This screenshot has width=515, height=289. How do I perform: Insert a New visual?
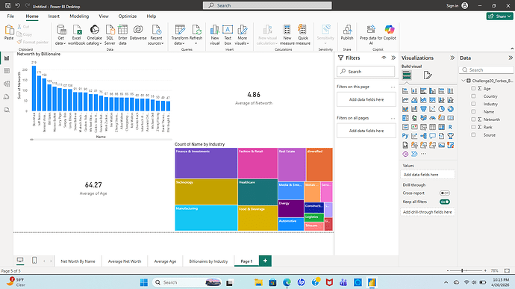pos(214,34)
